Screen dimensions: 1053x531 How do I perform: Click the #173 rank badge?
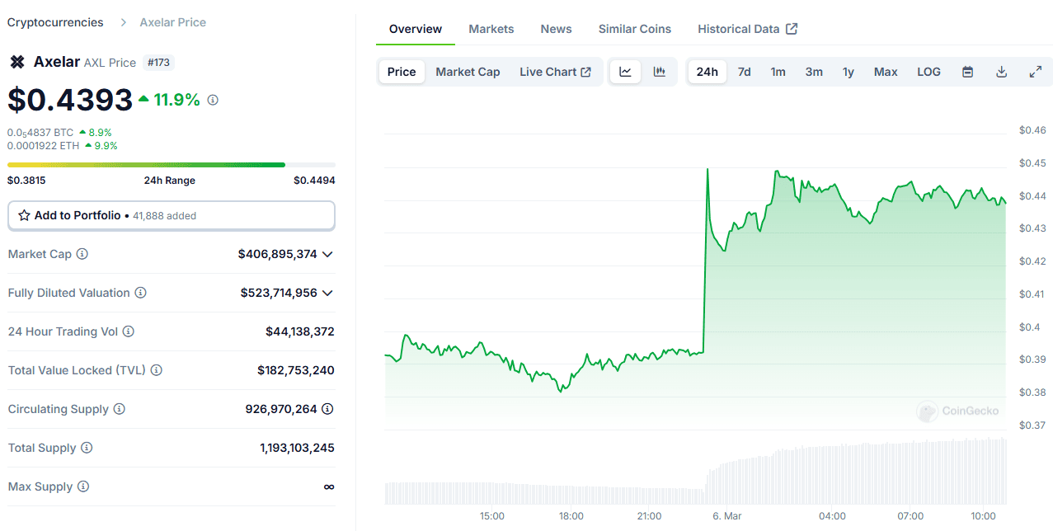click(x=159, y=62)
